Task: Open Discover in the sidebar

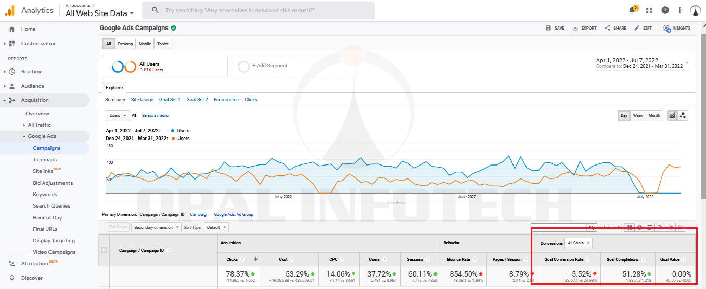Action: 32,278
